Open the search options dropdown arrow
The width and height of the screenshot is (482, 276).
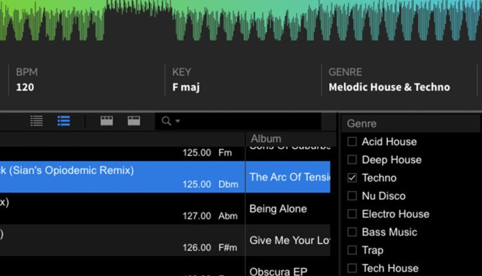(177, 121)
